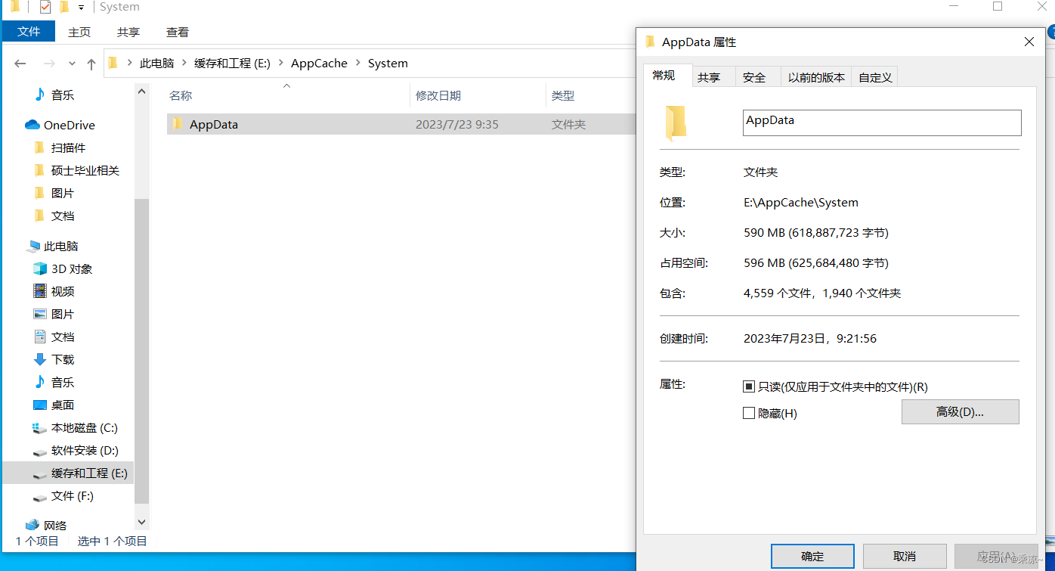This screenshot has height=571, width=1055.
Task: Select the 桌面 desktop icon
Action: tap(40, 405)
